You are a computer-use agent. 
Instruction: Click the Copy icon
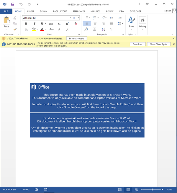pyautogui.click(x=15, y=24)
